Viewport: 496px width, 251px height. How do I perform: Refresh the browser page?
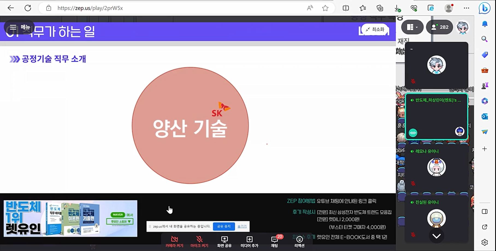28,8
